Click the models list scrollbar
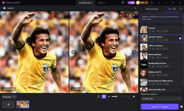Screen dimensions: 184x111 pyautogui.click(x=183, y=49)
